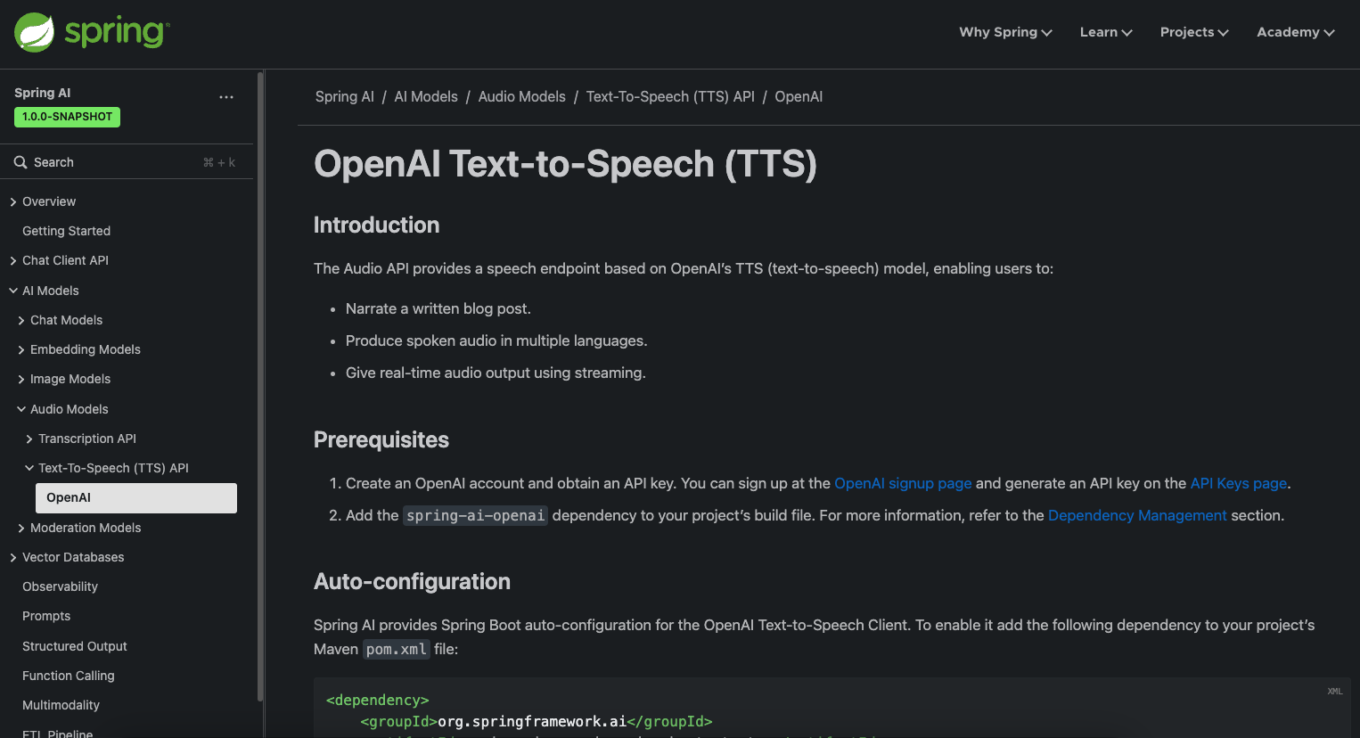Screen dimensions: 1360x738
Task: Open Observability in sidebar
Action: [60, 586]
